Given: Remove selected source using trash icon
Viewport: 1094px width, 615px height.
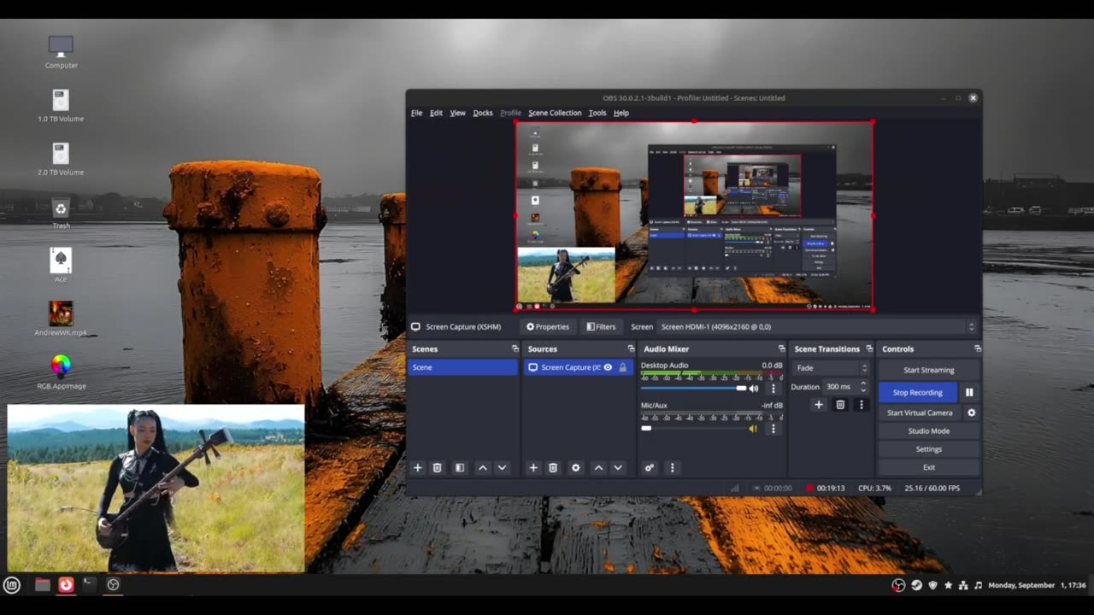Looking at the screenshot, I should pyautogui.click(x=553, y=467).
